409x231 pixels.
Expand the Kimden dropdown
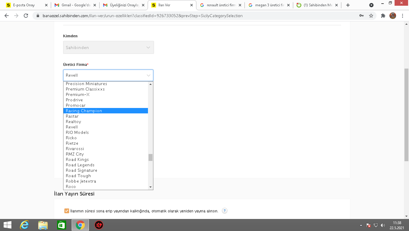click(109, 48)
